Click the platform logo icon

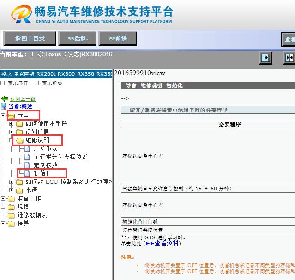point(21,14)
